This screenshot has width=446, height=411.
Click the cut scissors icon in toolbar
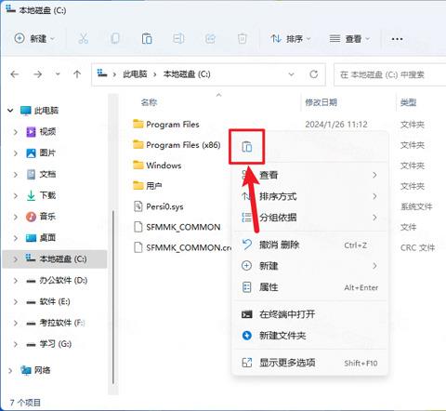click(x=83, y=39)
